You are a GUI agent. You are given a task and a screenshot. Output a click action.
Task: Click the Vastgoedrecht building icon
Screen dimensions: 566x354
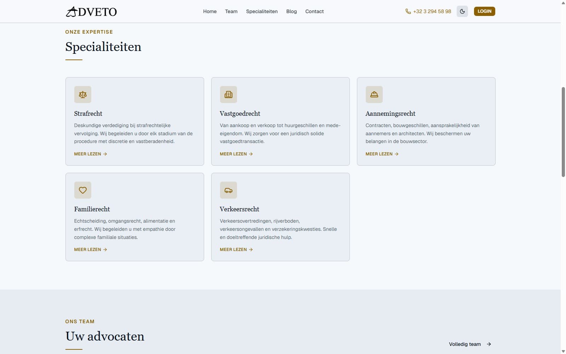(229, 95)
